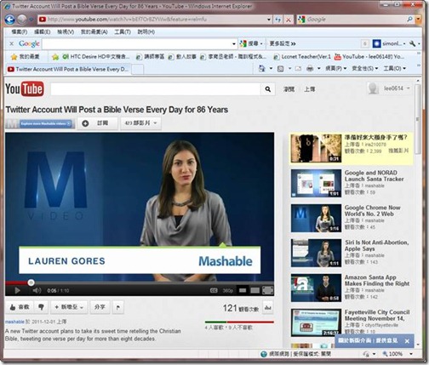The height and width of the screenshot is (365, 429).
Task: Open HTC Desire HD favorites bar link
Action: click(96, 57)
